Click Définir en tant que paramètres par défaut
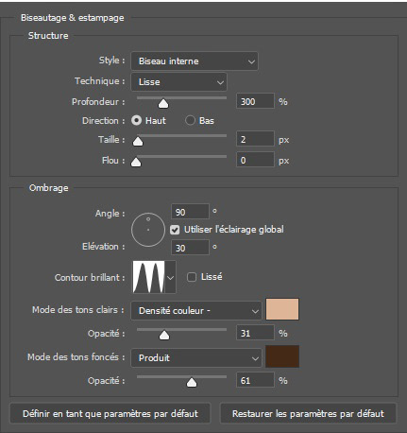This screenshot has height=433, width=407. (x=110, y=413)
